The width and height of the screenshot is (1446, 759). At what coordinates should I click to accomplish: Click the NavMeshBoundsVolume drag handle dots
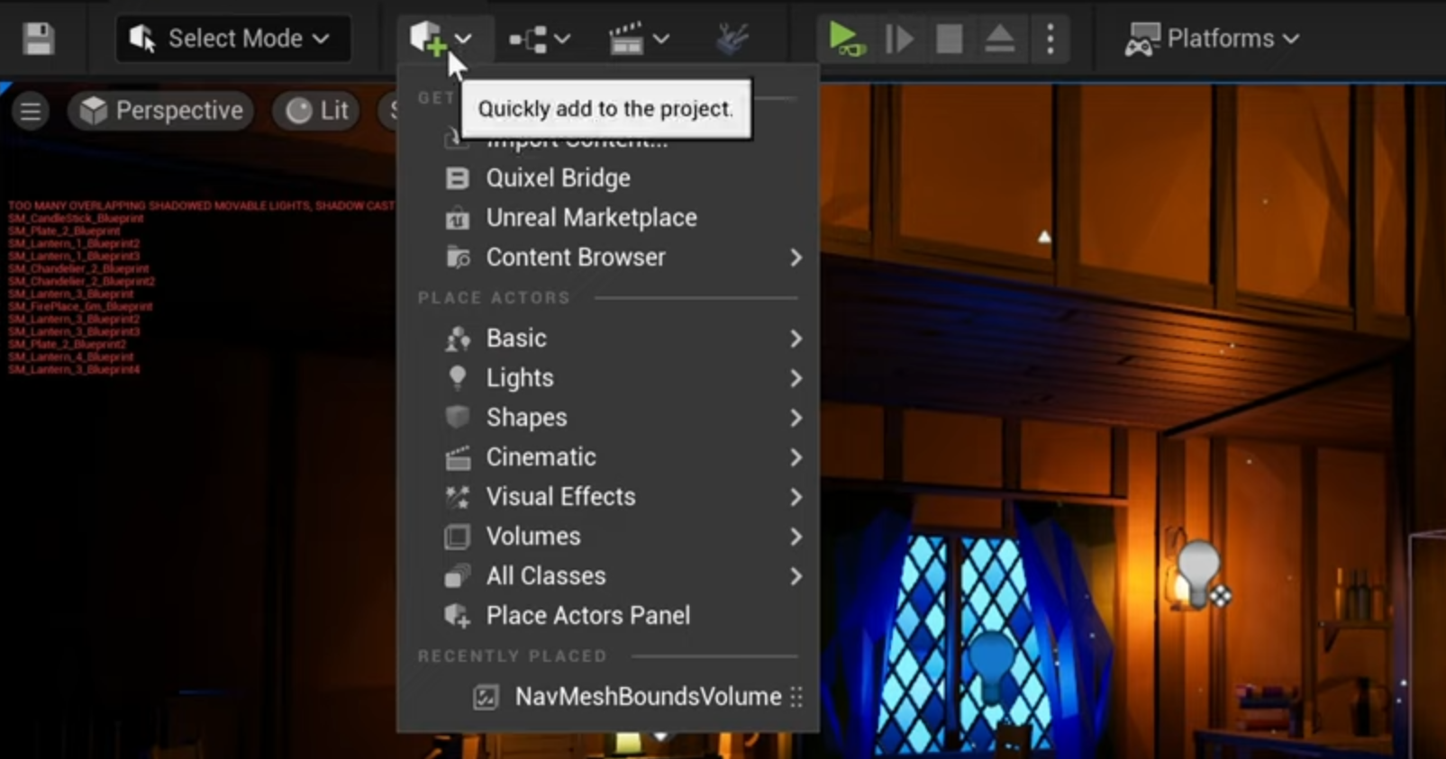(x=796, y=697)
